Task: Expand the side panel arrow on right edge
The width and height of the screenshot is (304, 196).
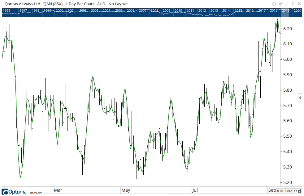Action: 300,98
